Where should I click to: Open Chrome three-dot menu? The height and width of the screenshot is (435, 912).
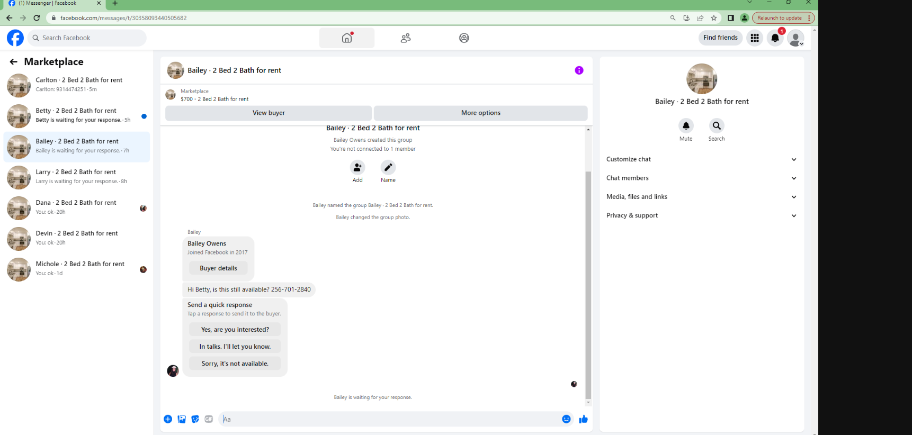click(x=809, y=18)
